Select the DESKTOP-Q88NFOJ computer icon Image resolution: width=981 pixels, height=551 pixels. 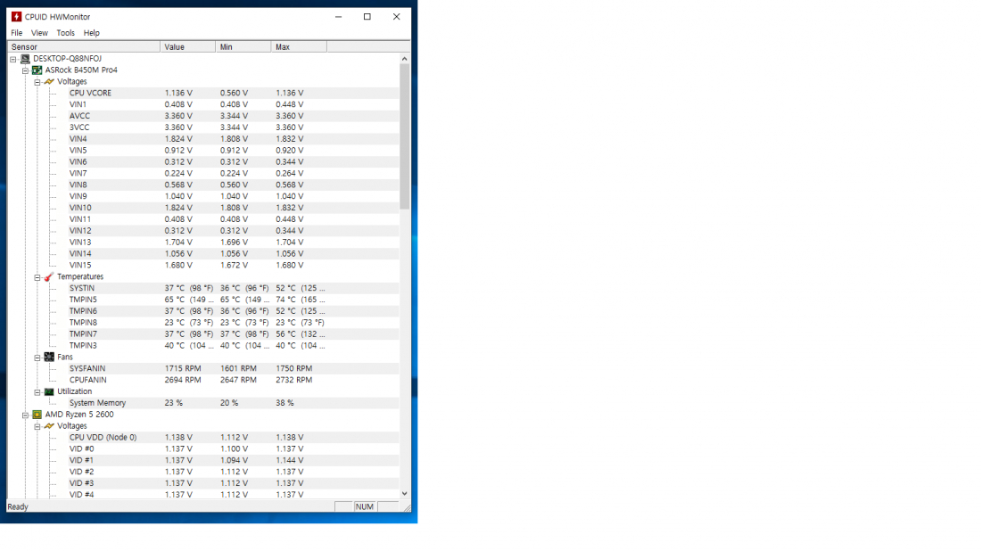click(25, 59)
